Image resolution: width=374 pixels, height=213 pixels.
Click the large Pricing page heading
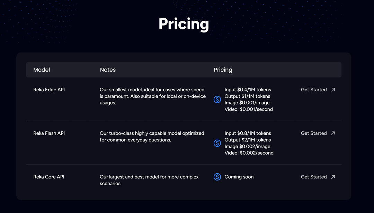[184, 24]
